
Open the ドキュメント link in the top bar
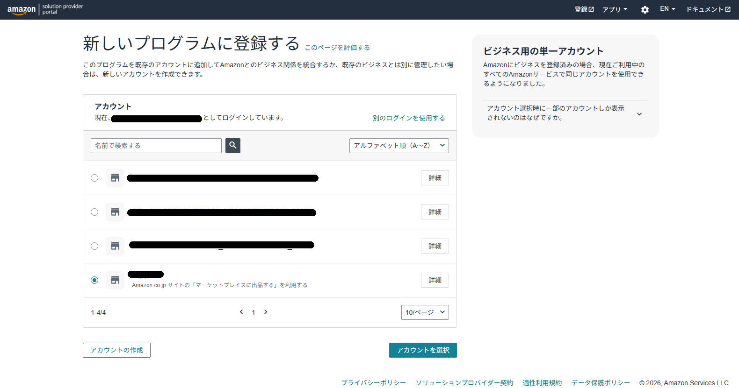click(x=708, y=9)
